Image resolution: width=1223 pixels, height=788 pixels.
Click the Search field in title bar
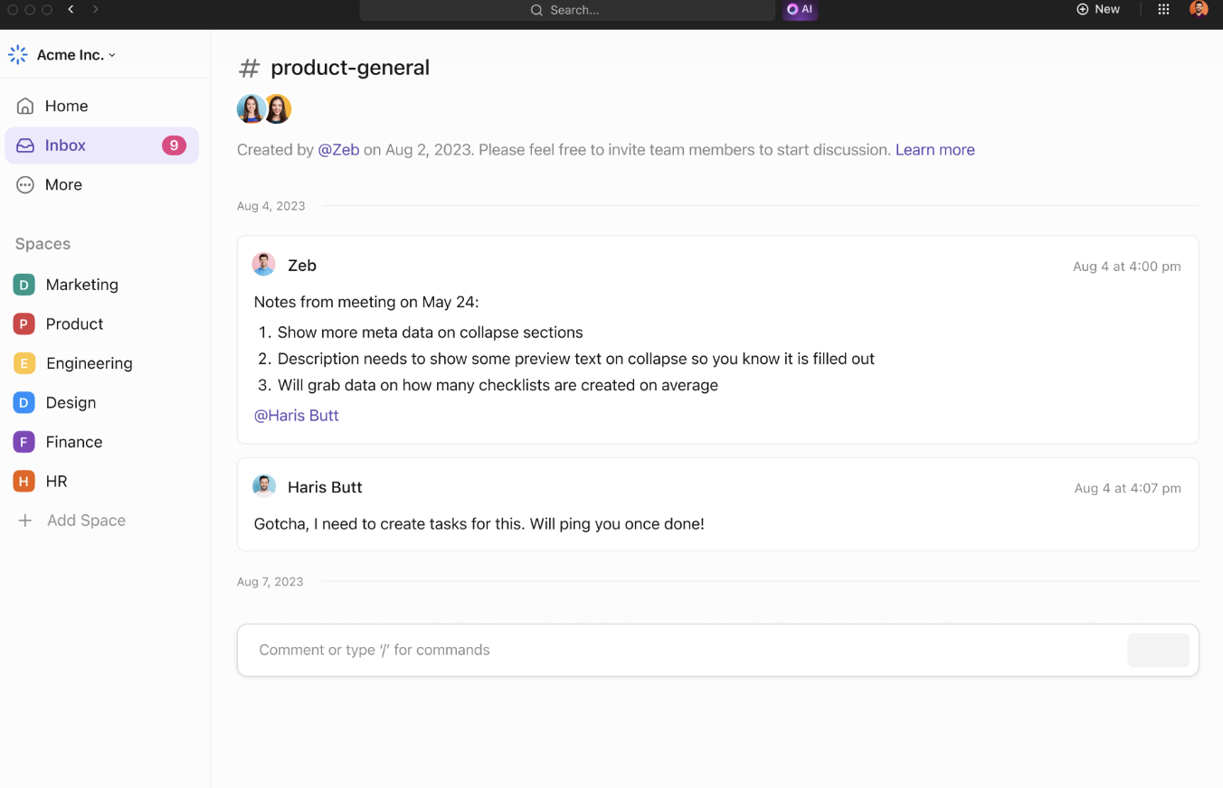pos(567,10)
